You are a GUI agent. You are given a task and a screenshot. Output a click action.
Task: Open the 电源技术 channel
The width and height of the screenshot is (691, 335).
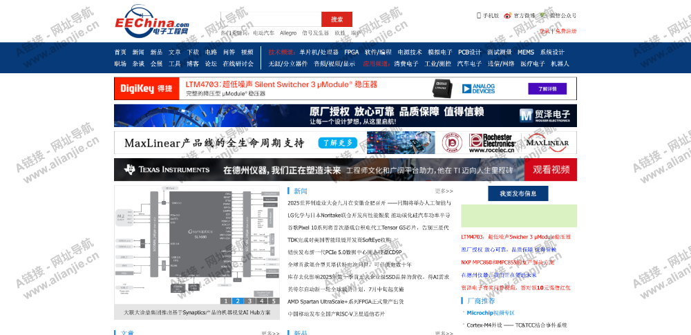[x=410, y=52]
